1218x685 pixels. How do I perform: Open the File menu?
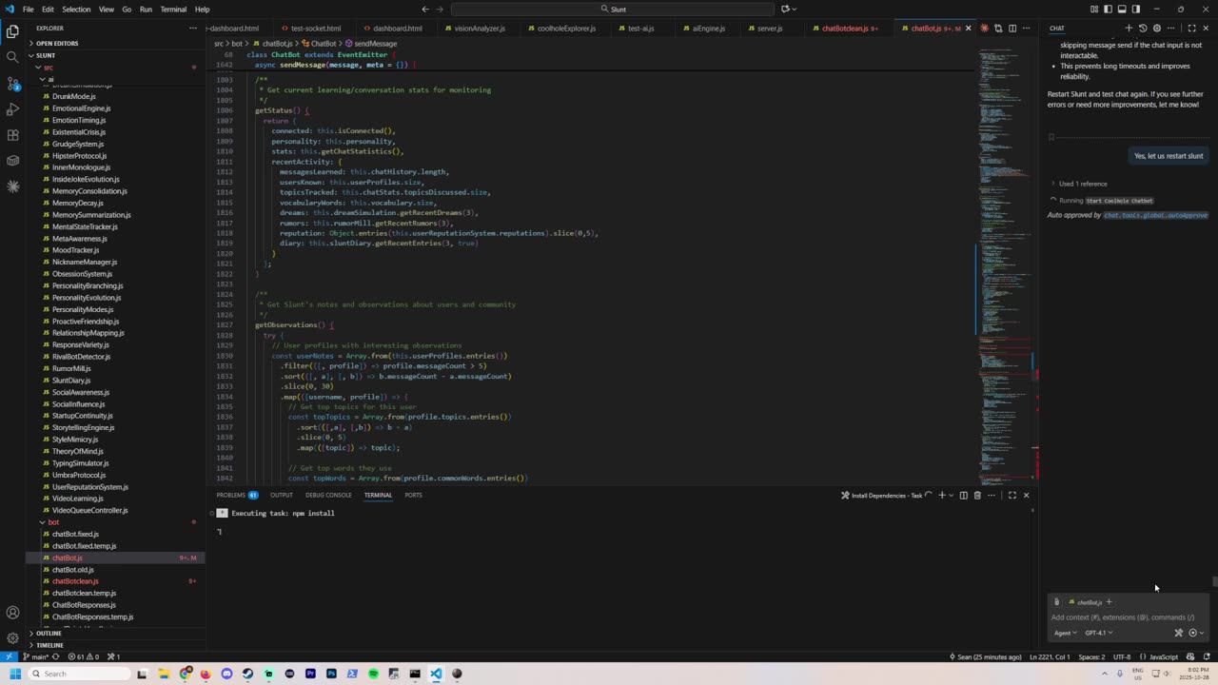tap(29, 10)
